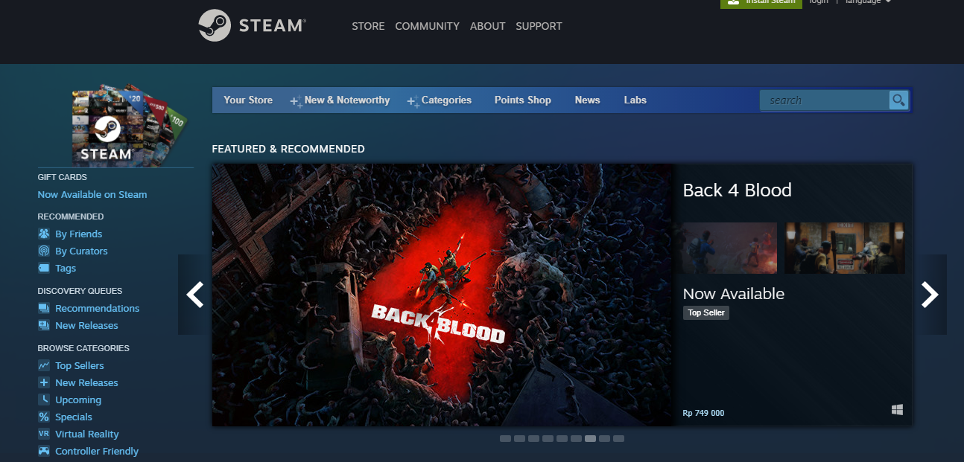This screenshot has height=462, width=964.
Task: Open the By Curators link
Action: click(x=81, y=251)
